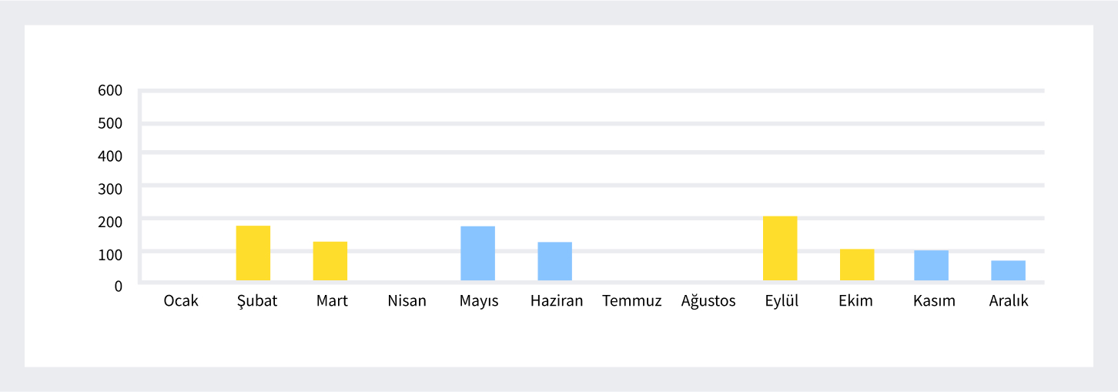The width and height of the screenshot is (1118, 392).
Task: Click the 100 y-axis value
Action: [x=110, y=253]
